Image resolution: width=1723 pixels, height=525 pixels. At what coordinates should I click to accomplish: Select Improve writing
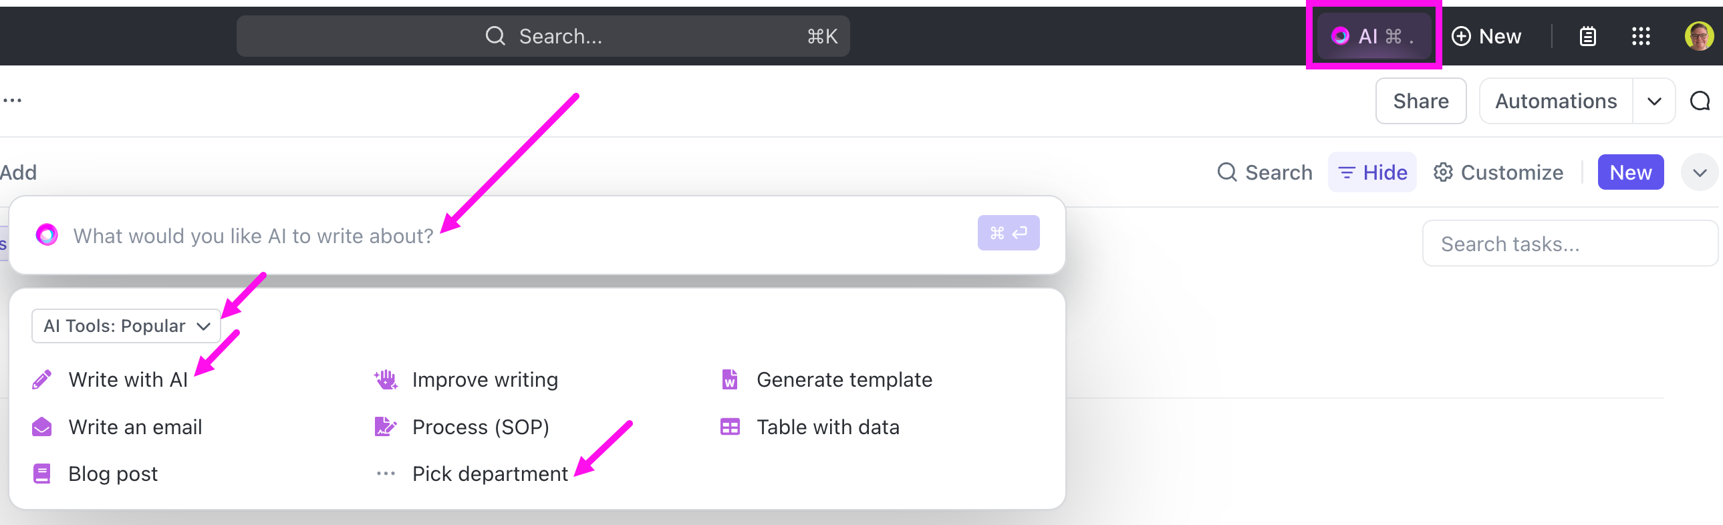(x=485, y=379)
